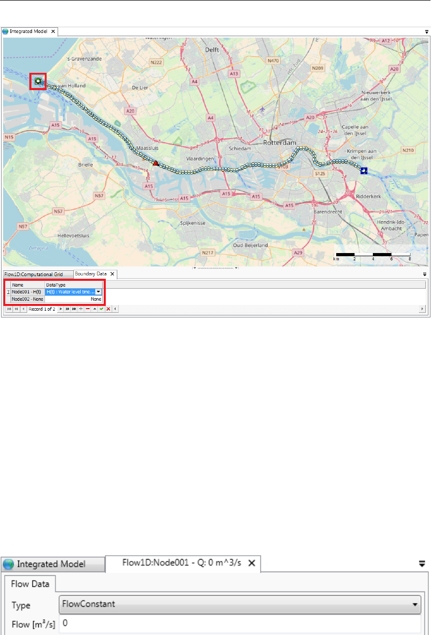Switch to Flow1D:Computational Grid tab
Viewport: 431px width, 635px height.
[37, 274]
